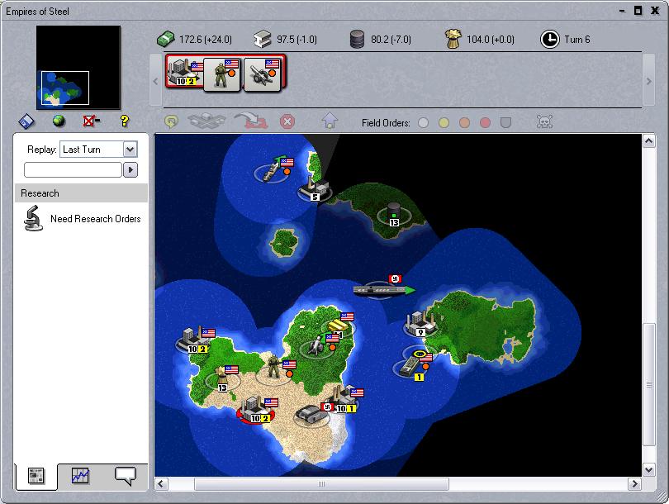The width and height of the screenshot is (669, 504).
Task: Click the blue floppy disk save icon
Action: (26, 121)
